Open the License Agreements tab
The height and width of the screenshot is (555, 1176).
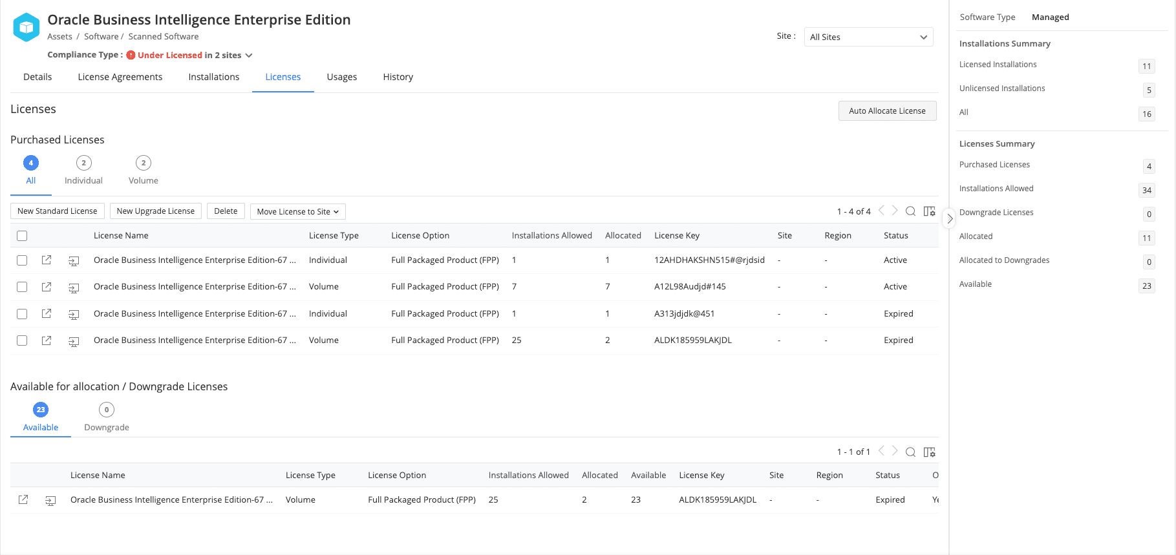click(x=120, y=77)
